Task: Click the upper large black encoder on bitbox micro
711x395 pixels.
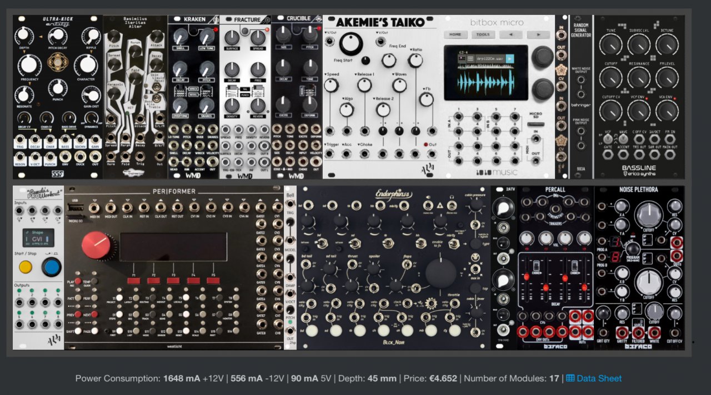Action: (542, 57)
